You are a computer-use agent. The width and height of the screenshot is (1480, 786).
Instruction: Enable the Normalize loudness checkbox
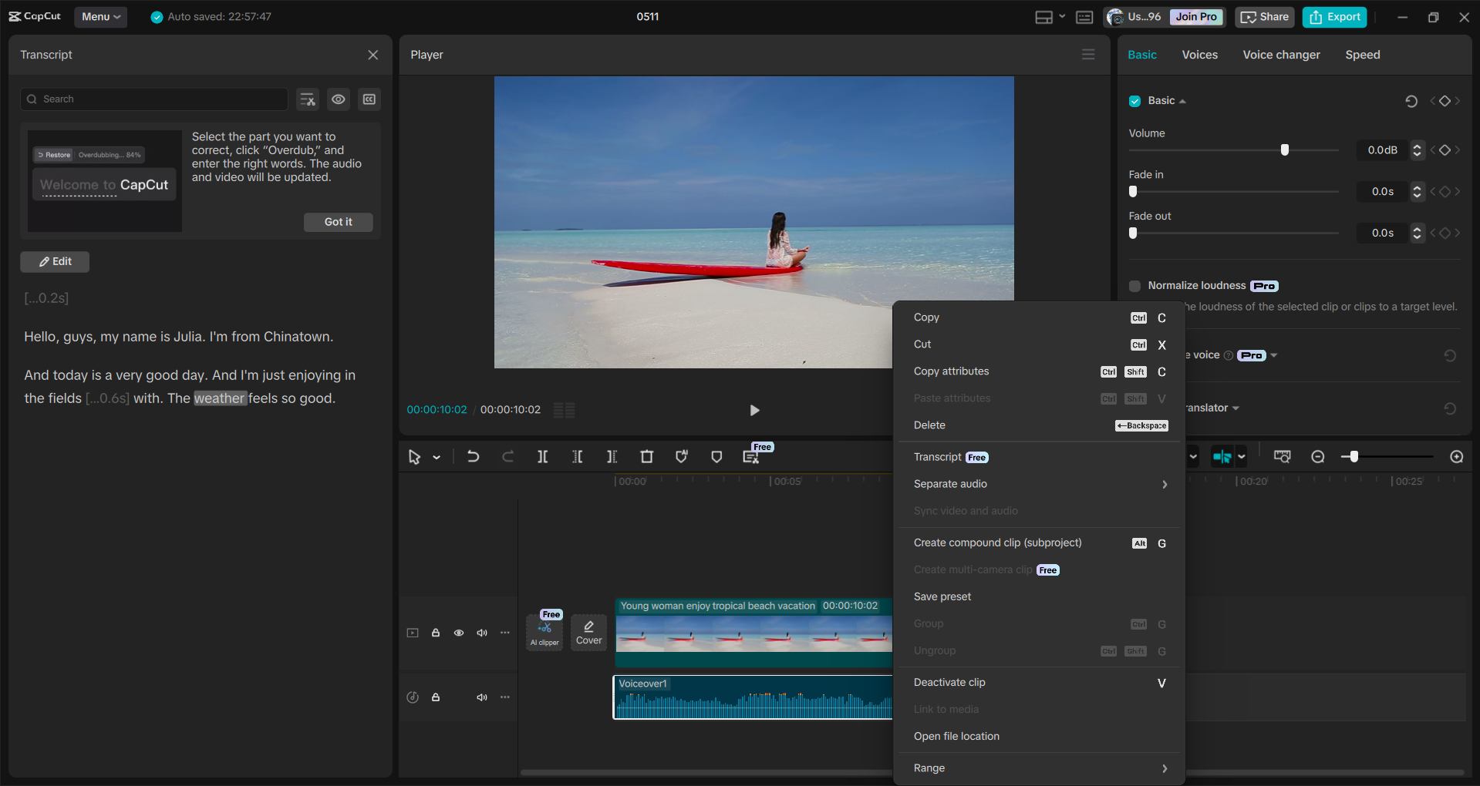(1134, 286)
